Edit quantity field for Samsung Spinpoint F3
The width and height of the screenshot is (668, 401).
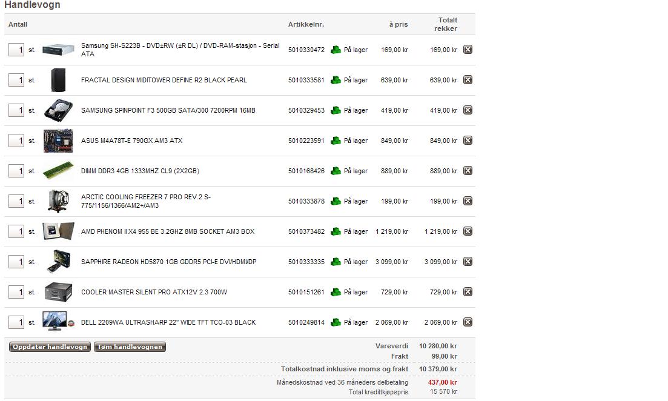[16, 110]
